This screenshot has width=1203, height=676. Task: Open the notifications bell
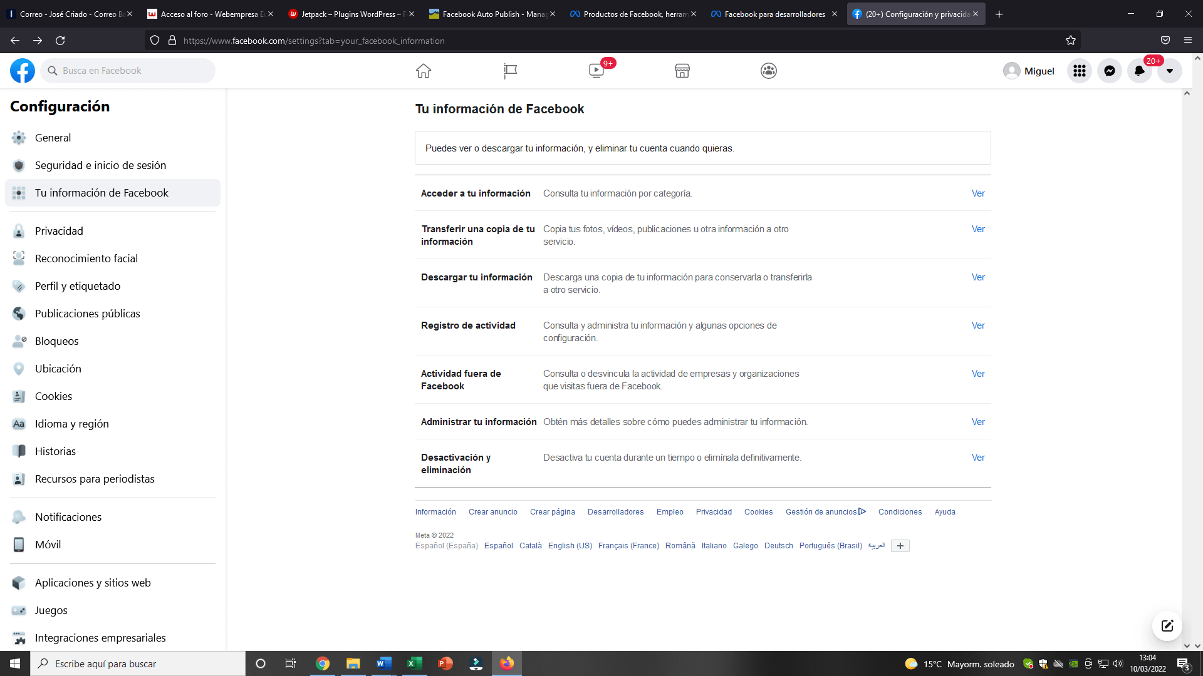[x=1140, y=71]
